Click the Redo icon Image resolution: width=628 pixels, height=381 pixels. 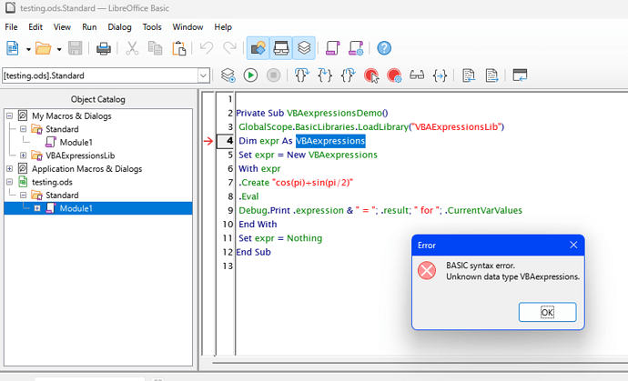pos(230,48)
